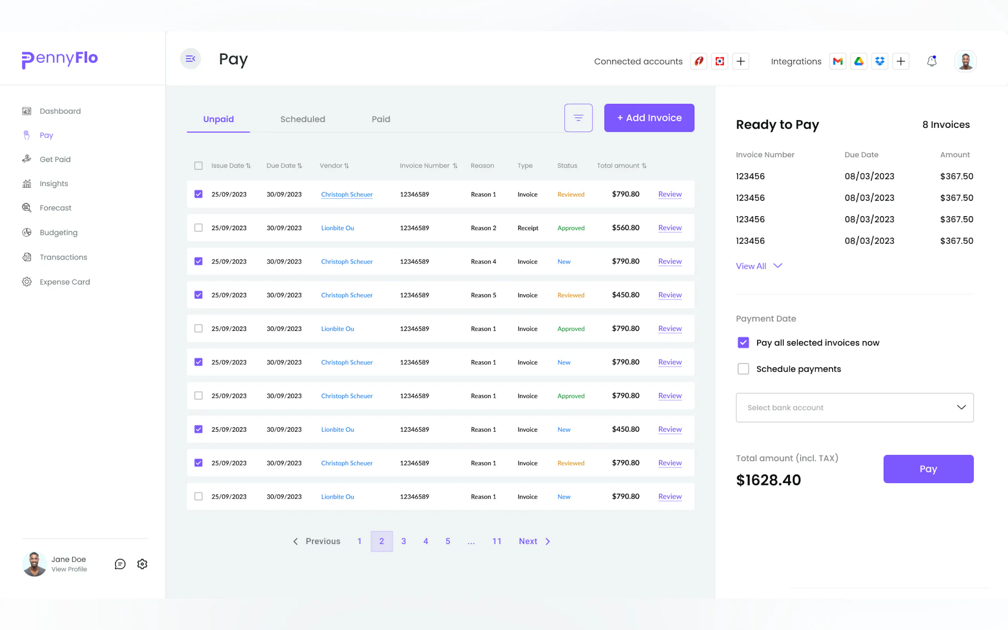Add a new connected account
The image size is (1008, 630).
[741, 61]
